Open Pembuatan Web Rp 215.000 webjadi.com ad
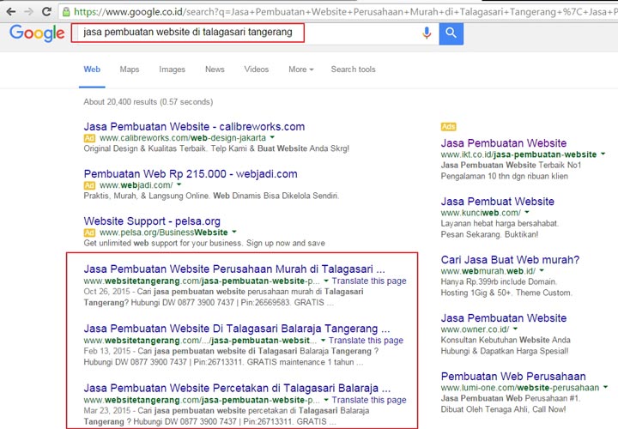Viewport: 618px width, 429px height. pyautogui.click(x=191, y=173)
